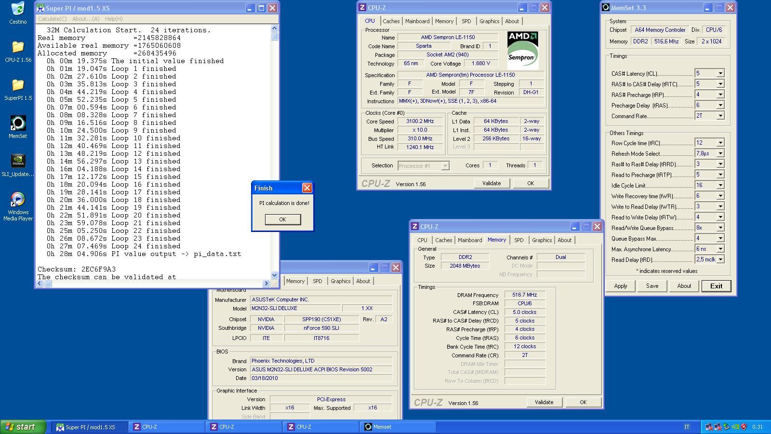Click the CPU-Z Memory window title icon
771x434 pixels.
(415, 227)
